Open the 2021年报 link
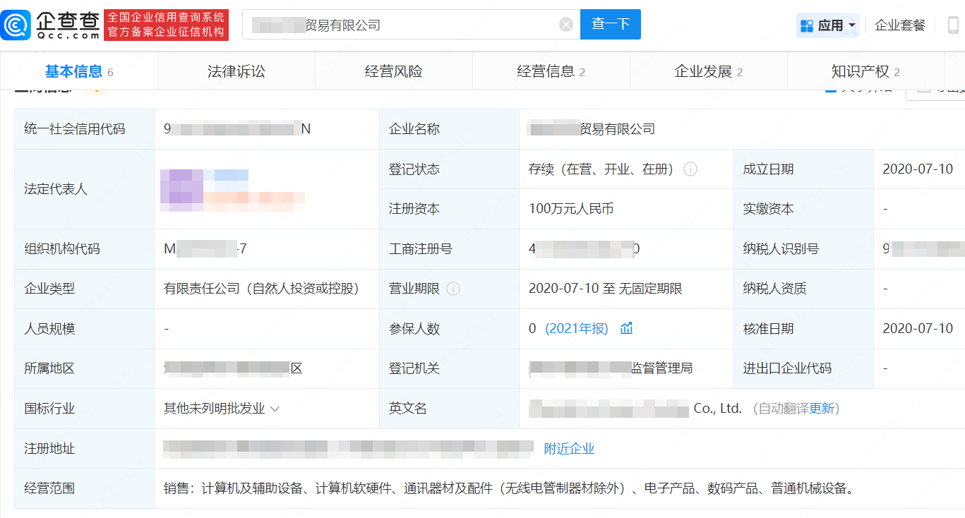This screenshot has height=518, width=965. [577, 329]
